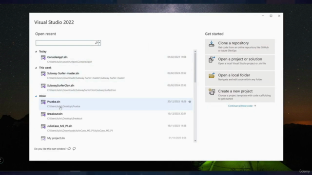Pin the Prueba.sln entry
This screenshot has width=312, height=175.
(190, 102)
